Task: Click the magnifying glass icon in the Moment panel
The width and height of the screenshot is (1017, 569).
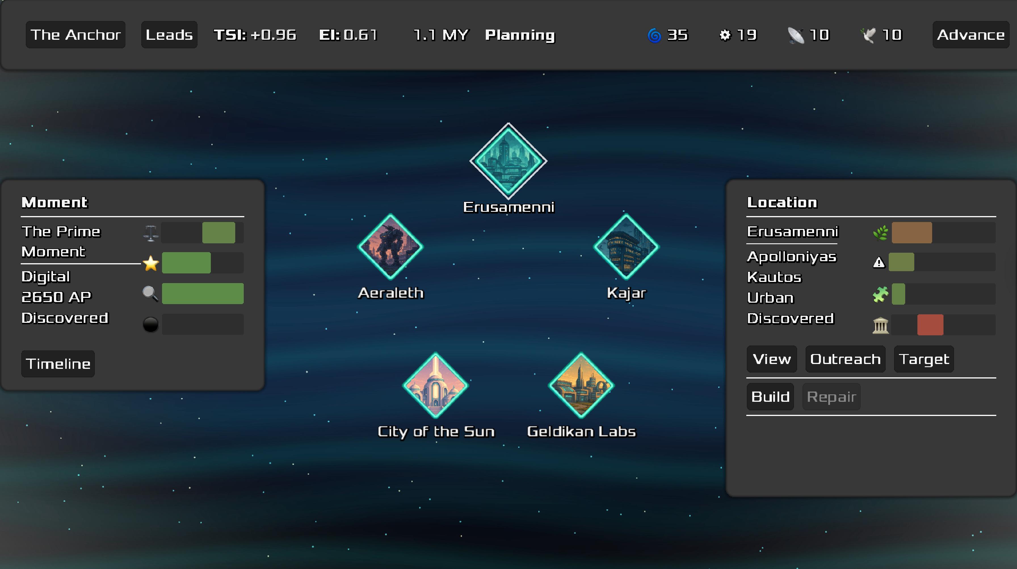Action: point(150,294)
